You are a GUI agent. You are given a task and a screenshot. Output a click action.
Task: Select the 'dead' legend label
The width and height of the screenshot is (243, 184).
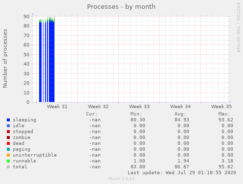[x=19, y=143]
